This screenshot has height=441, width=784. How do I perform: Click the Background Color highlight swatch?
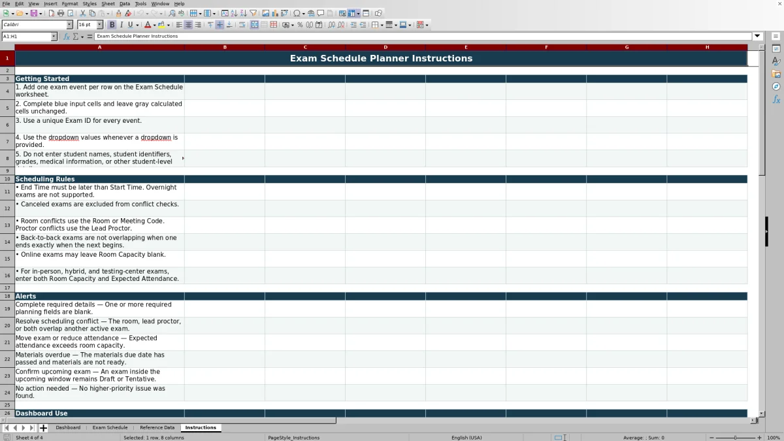coord(161,25)
